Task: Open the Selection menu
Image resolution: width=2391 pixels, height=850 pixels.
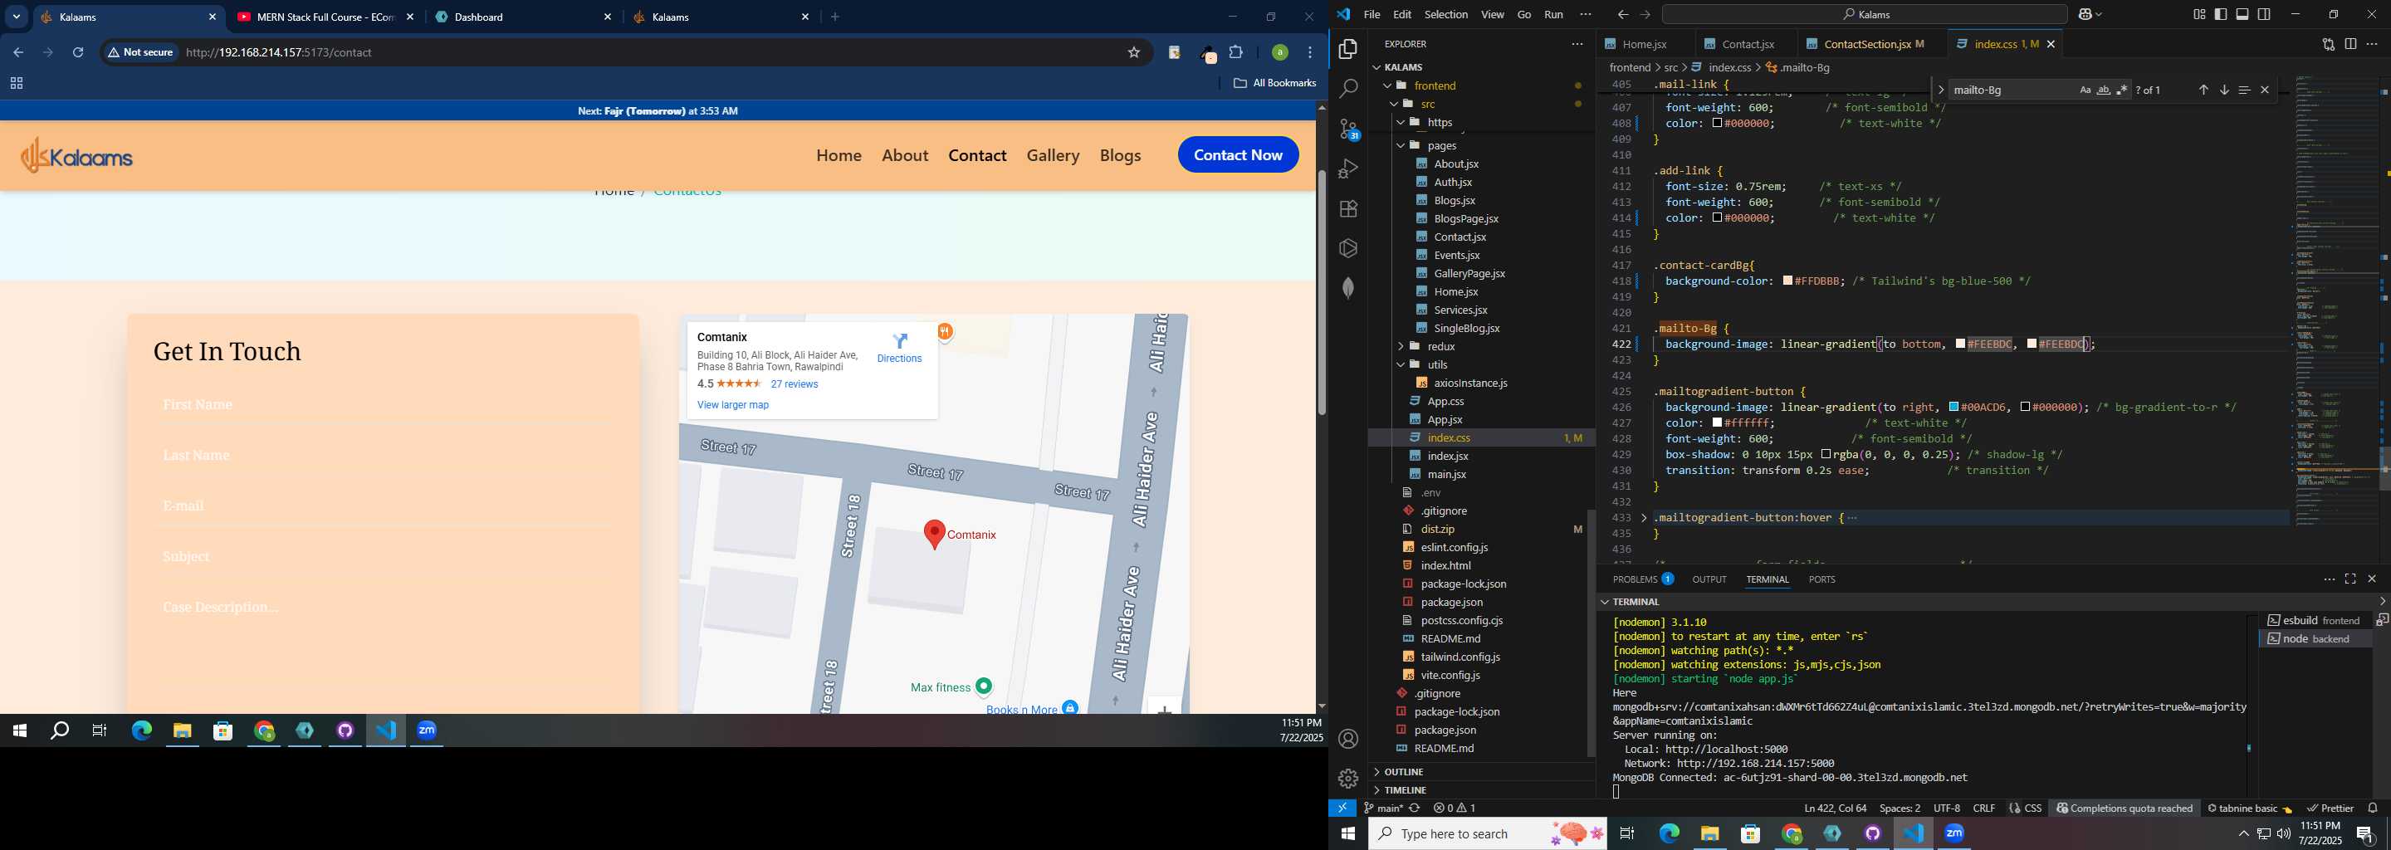Action: coord(1446,15)
